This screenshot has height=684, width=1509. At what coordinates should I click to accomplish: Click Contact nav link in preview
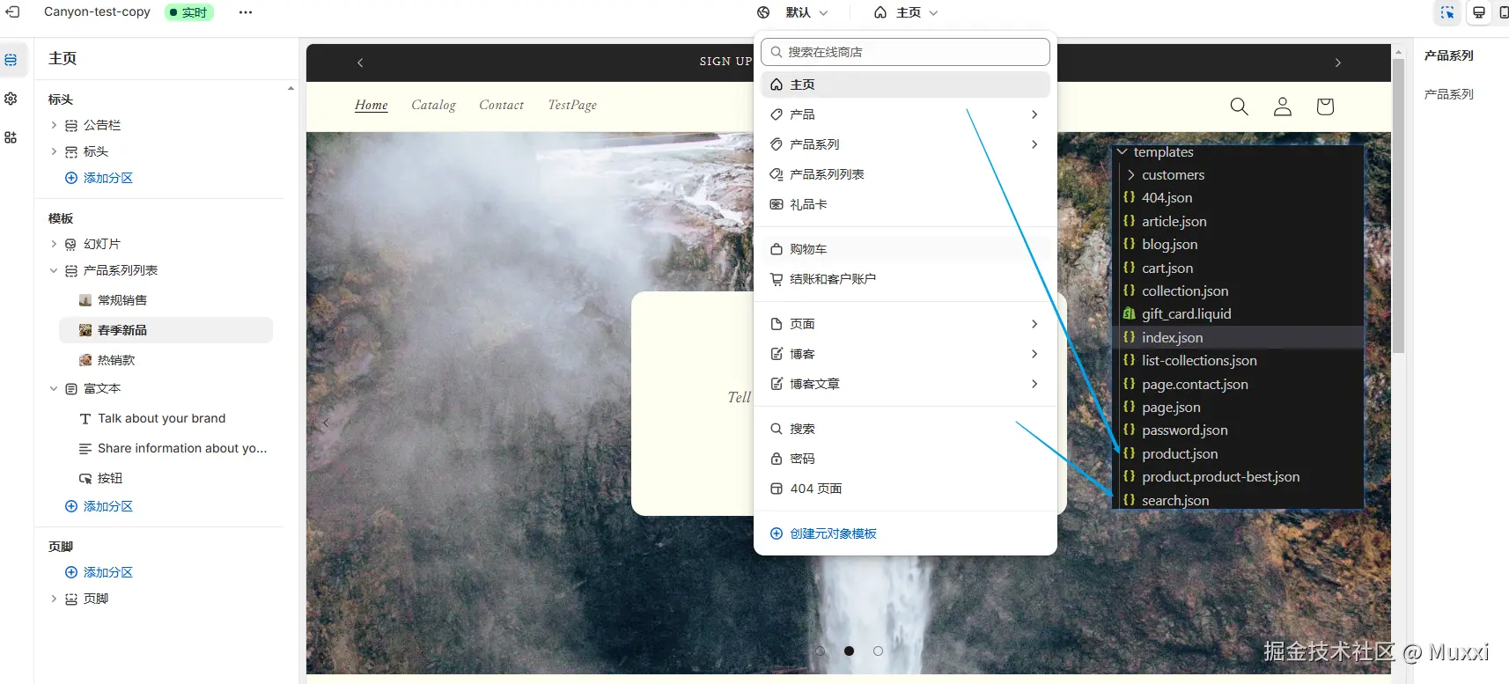[x=502, y=105]
